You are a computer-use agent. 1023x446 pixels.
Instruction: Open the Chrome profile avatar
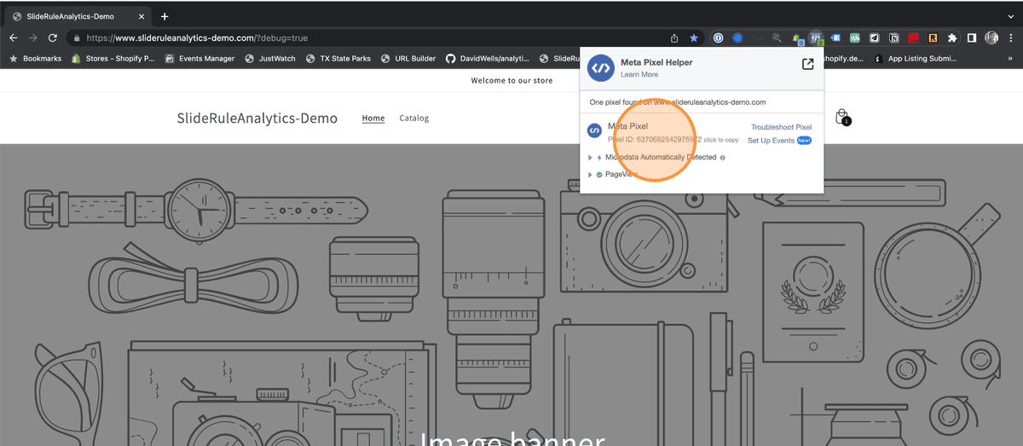991,38
